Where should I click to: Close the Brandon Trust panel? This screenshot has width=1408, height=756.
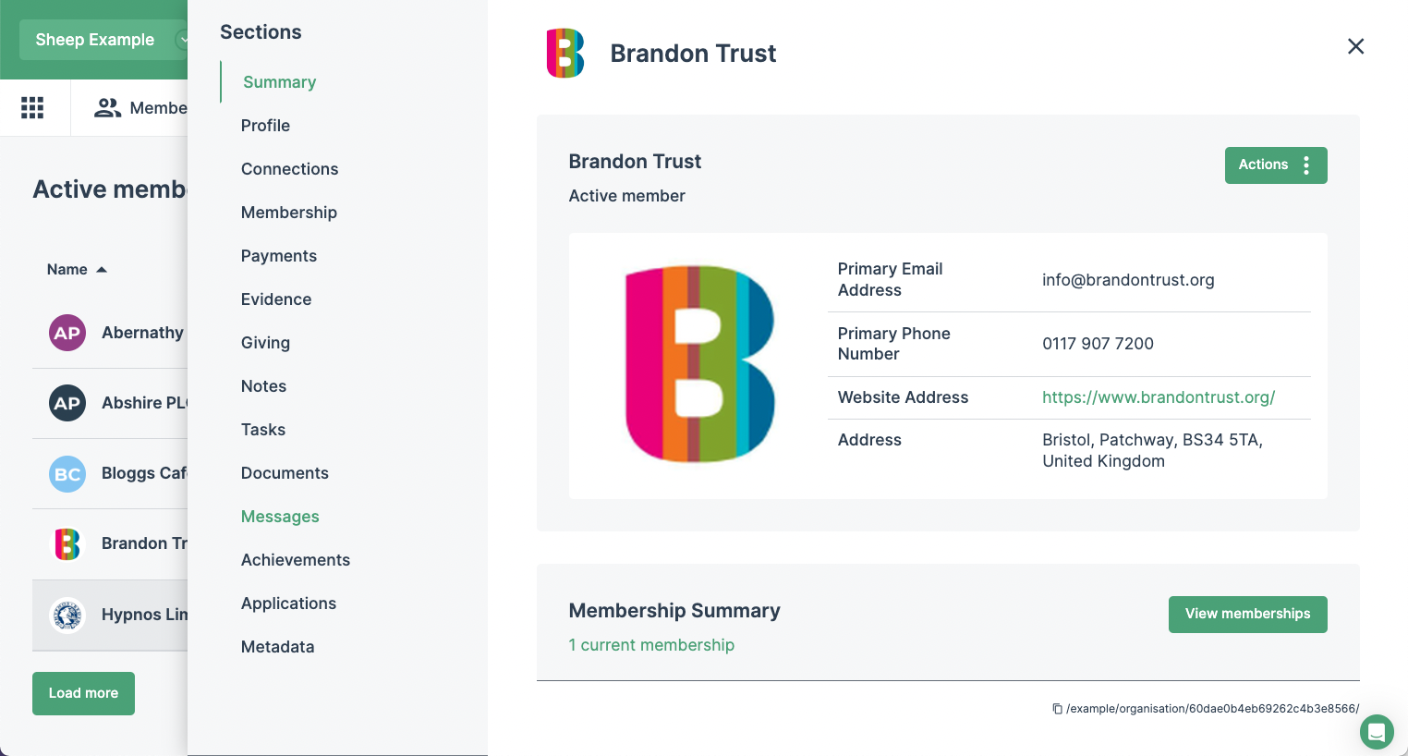point(1355,46)
